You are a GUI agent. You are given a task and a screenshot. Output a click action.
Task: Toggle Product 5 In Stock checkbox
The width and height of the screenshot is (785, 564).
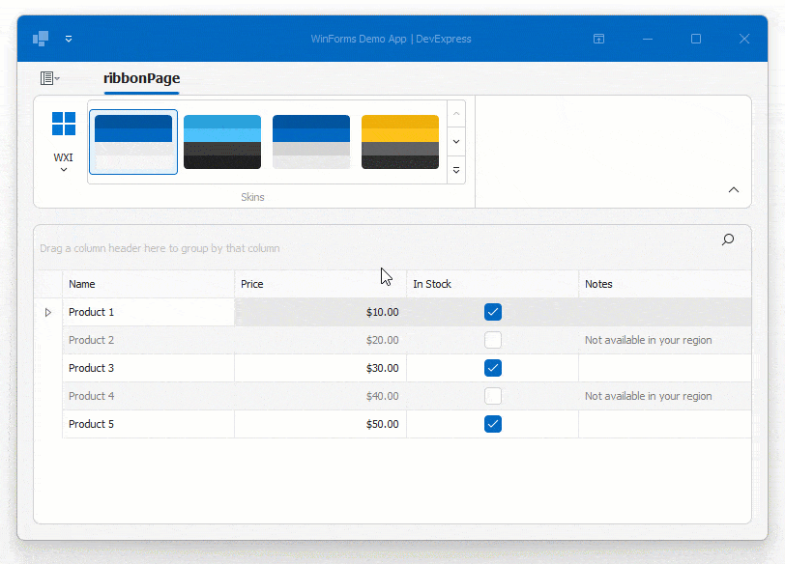click(x=492, y=424)
